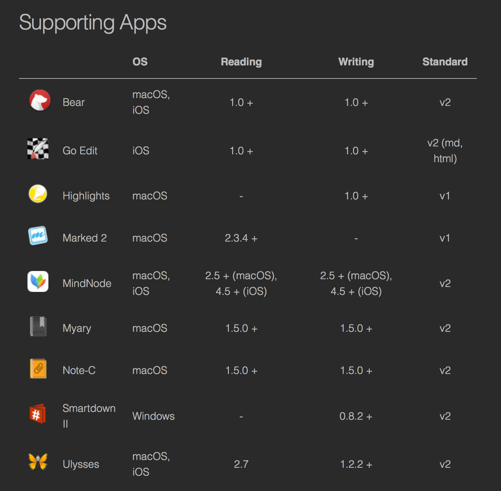Select the "2.7" Reading cell

tap(241, 465)
